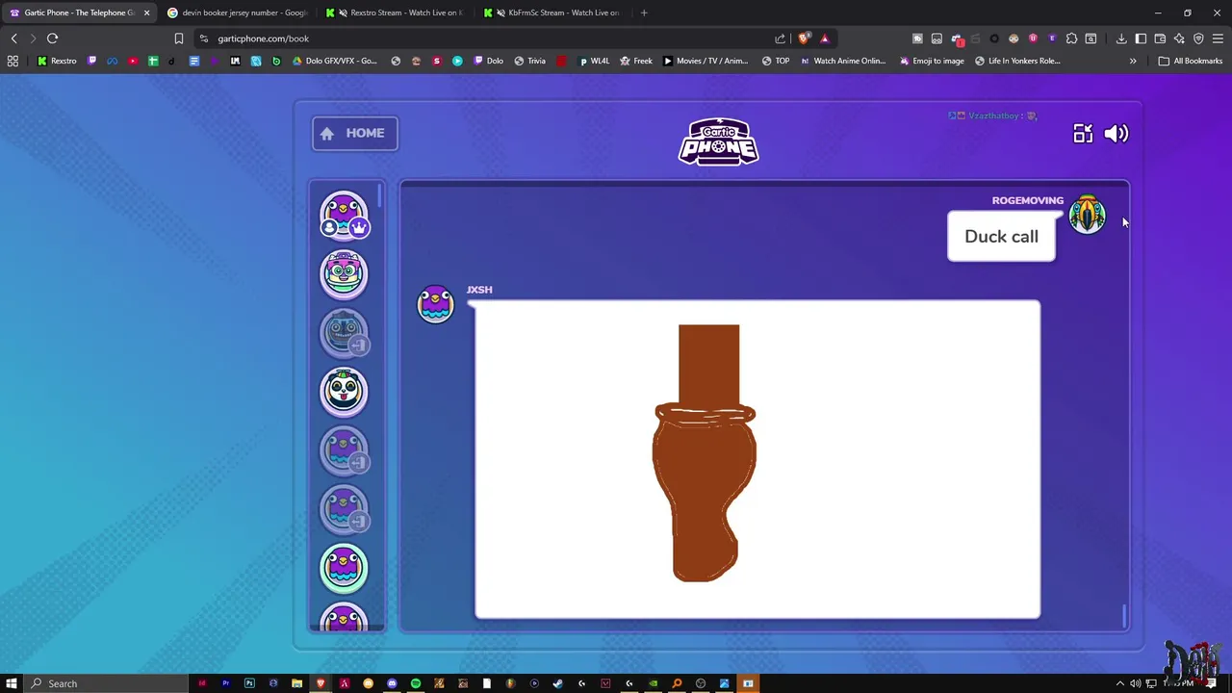The width and height of the screenshot is (1232, 693).
Task: Close the Gartic Phone tab
Action: click(146, 13)
